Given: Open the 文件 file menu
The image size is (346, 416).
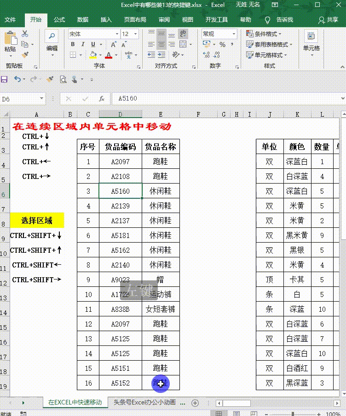Looking at the screenshot, I should tap(10, 20).
